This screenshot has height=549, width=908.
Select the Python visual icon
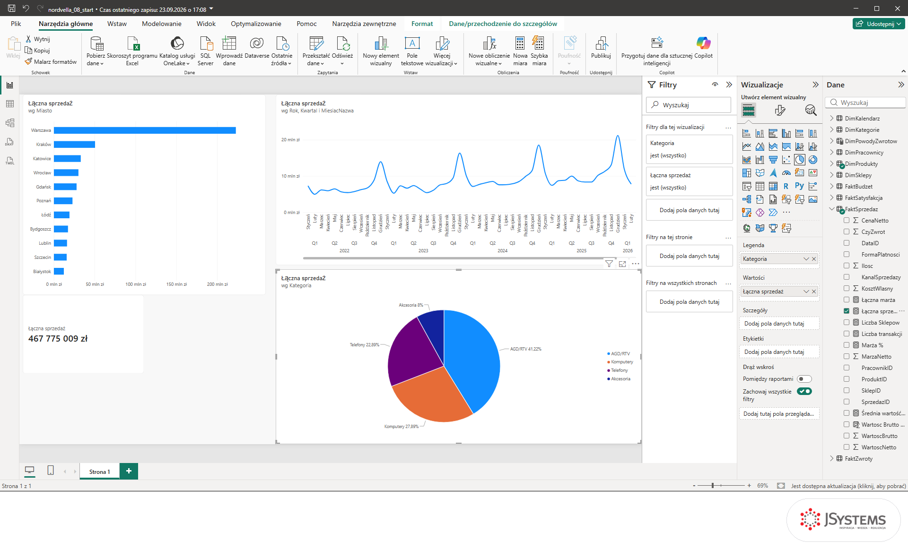point(799,186)
